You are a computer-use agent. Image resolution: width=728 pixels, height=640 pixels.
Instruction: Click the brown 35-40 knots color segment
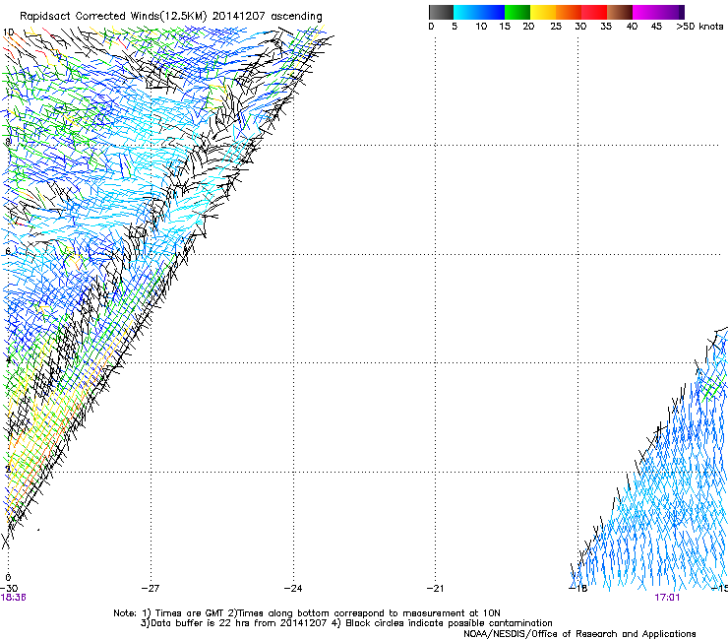pyautogui.click(x=620, y=12)
